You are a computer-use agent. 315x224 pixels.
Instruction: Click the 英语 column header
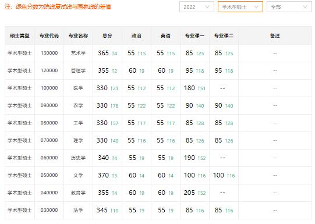pos(165,35)
